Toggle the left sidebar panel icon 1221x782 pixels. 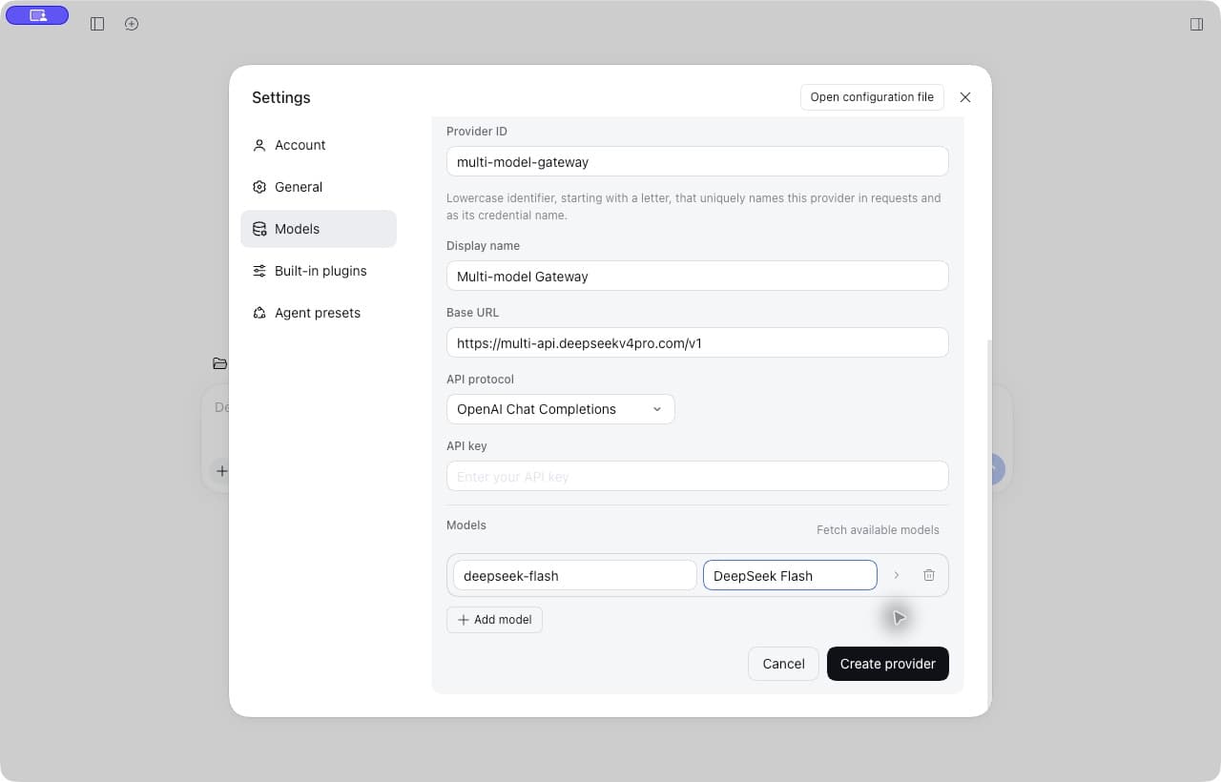pos(97,24)
